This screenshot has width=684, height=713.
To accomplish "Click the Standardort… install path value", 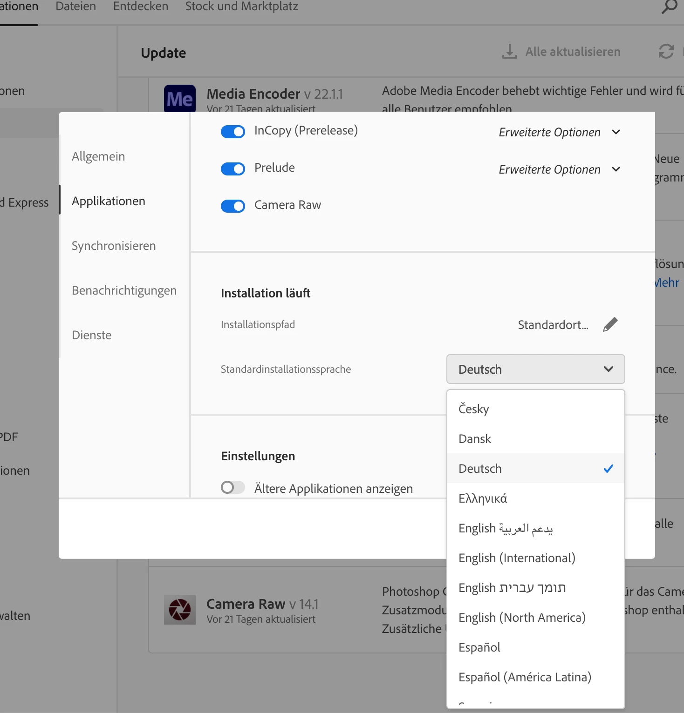I will point(553,325).
